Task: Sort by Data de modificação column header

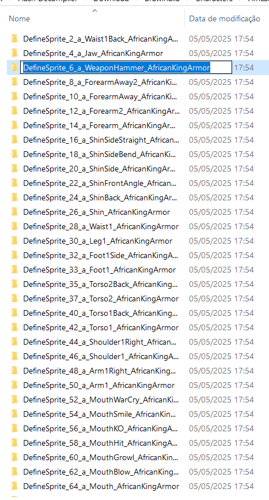Action: 225,19
